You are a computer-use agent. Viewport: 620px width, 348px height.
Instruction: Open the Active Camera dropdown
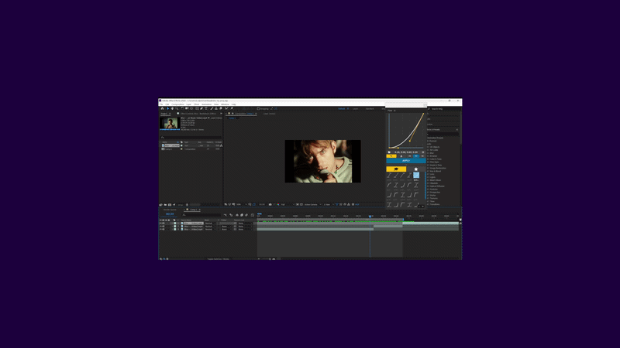pos(312,204)
